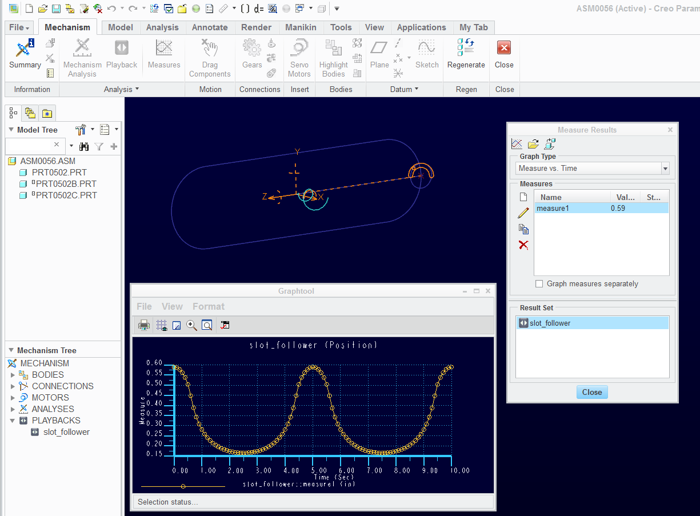Click the Redo arrow in quick access toolbar
The height and width of the screenshot is (516, 700).
pyautogui.click(x=133, y=9)
